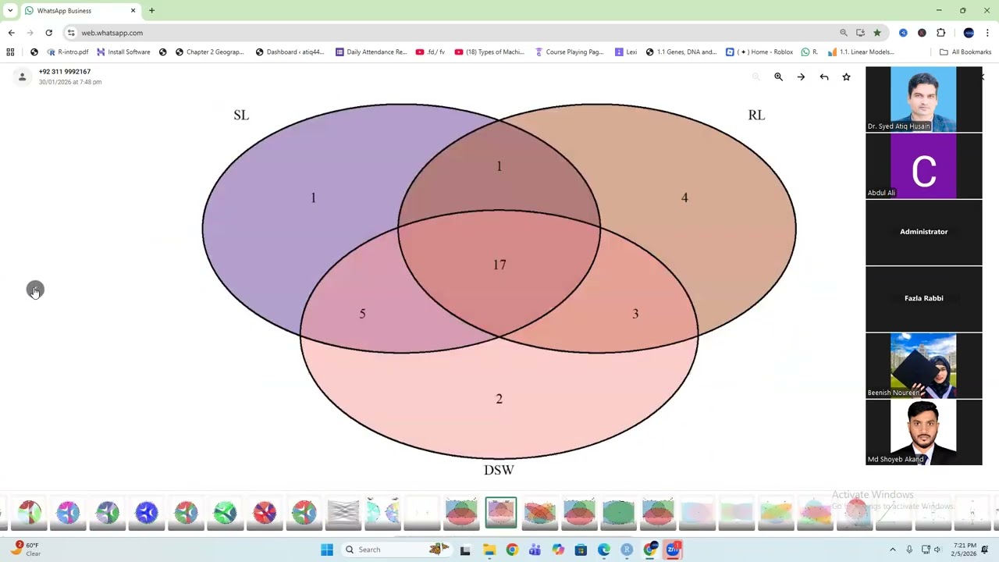Toggle the microphone tray icon
Viewport: 999px width, 562px height.
[x=909, y=550]
